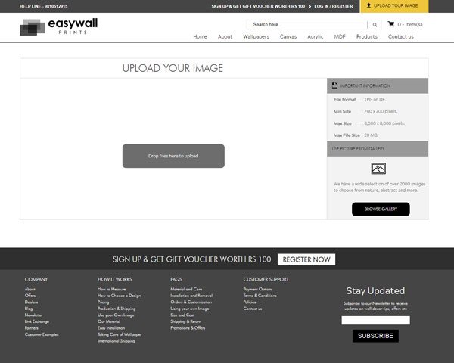The image size is (454, 363).
Task: Click the search magnifier icon
Action: coord(376,24)
